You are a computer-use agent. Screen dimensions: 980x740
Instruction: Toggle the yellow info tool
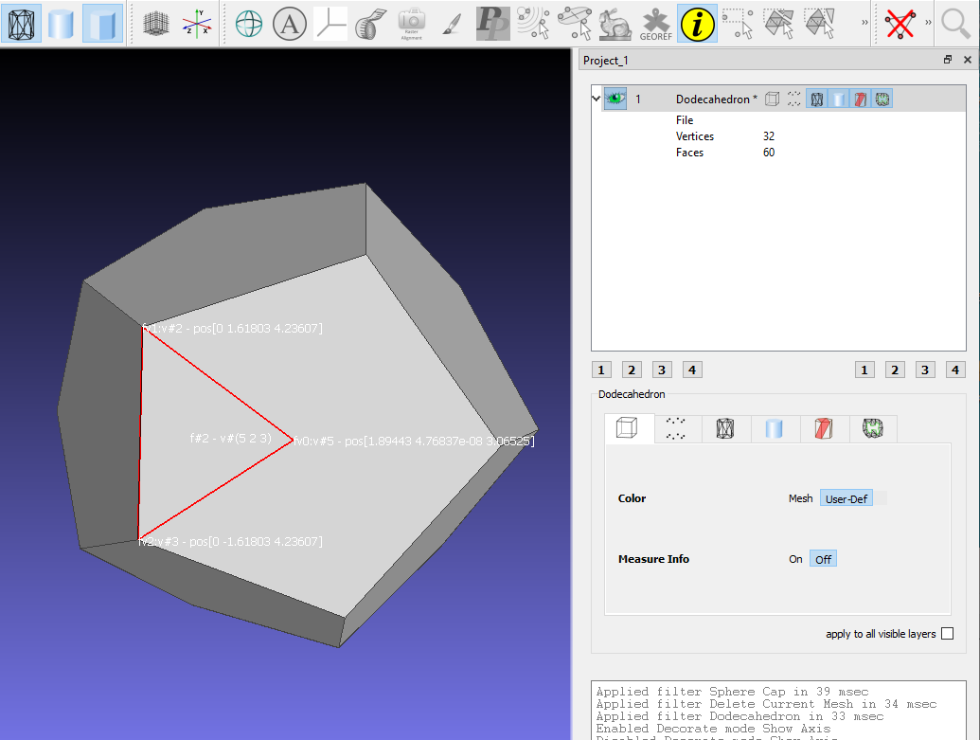pos(697,24)
